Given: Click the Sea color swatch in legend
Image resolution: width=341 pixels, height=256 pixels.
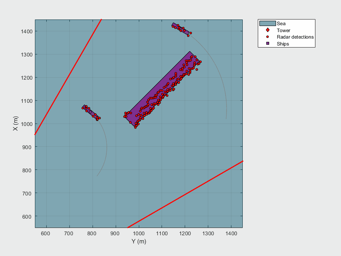Looking at the screenshot, I should click(268, 24).
